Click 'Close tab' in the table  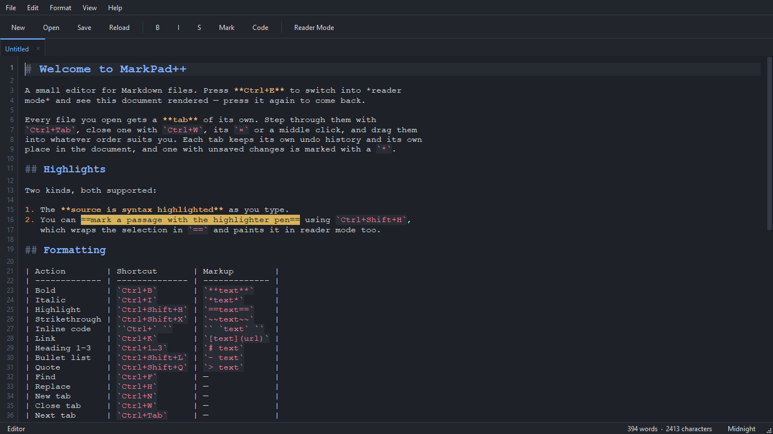(58, 406)
